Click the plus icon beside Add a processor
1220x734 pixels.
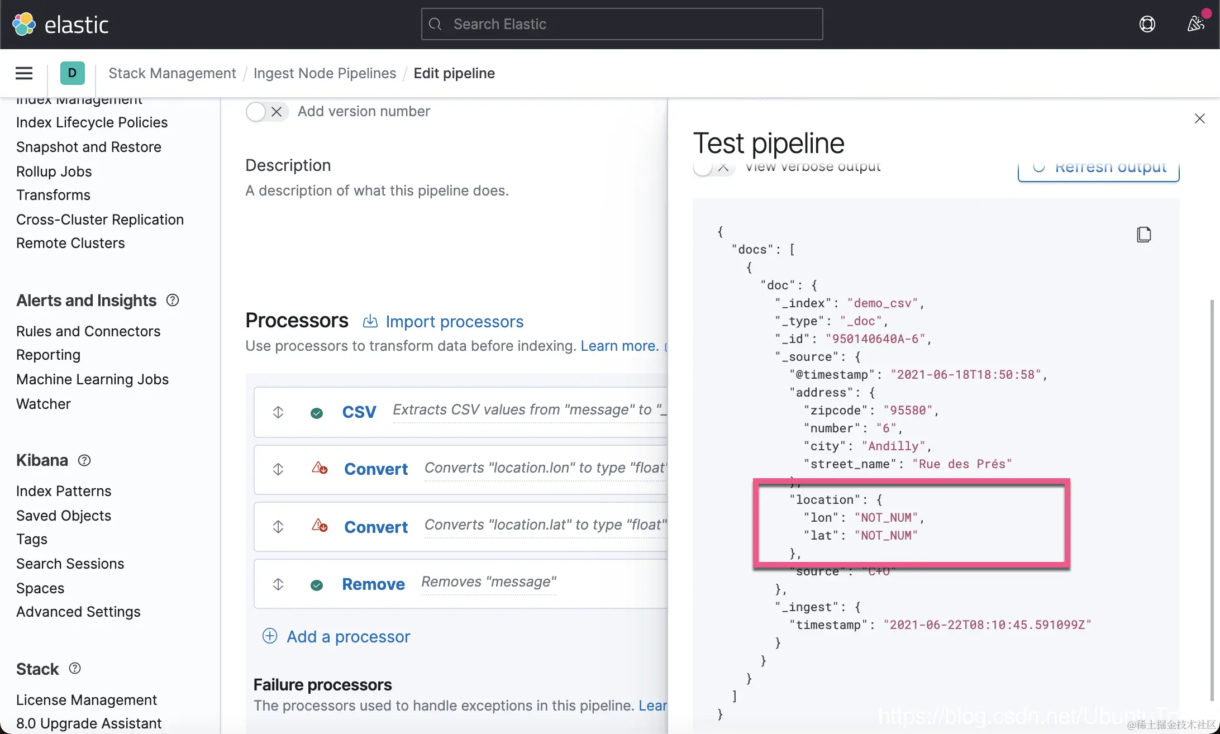[x=270, y=636]
